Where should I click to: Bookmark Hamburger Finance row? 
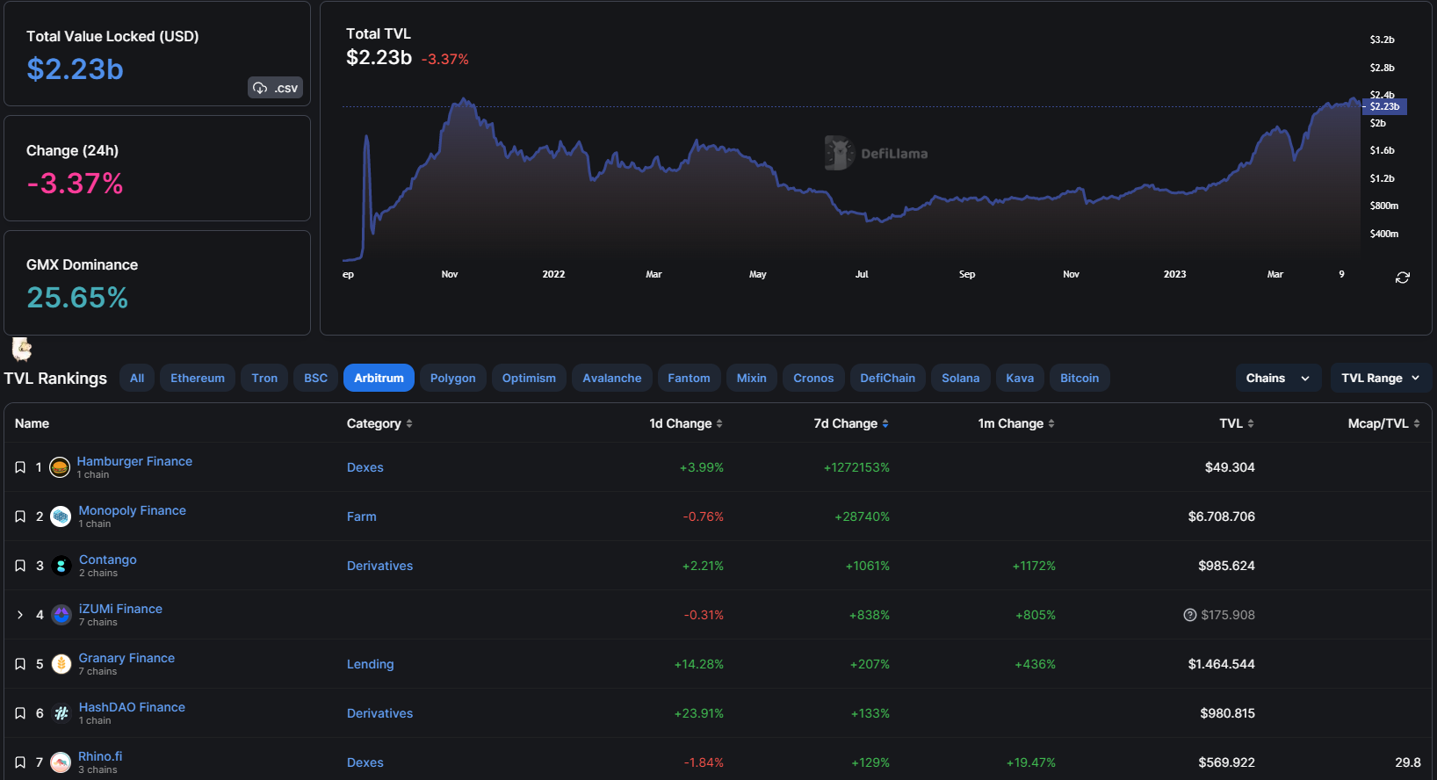tap(20, 467)
